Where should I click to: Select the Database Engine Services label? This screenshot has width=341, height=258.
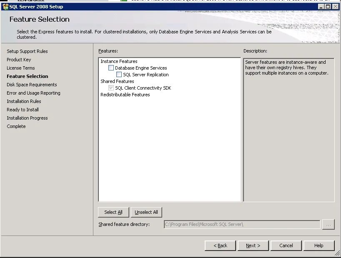[x=141, y=68]
